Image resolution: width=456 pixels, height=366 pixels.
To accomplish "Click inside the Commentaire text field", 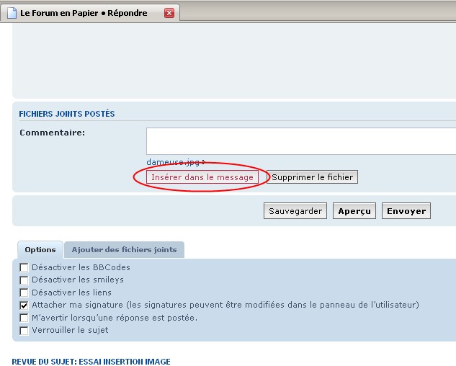I will [x=300, y=141].
